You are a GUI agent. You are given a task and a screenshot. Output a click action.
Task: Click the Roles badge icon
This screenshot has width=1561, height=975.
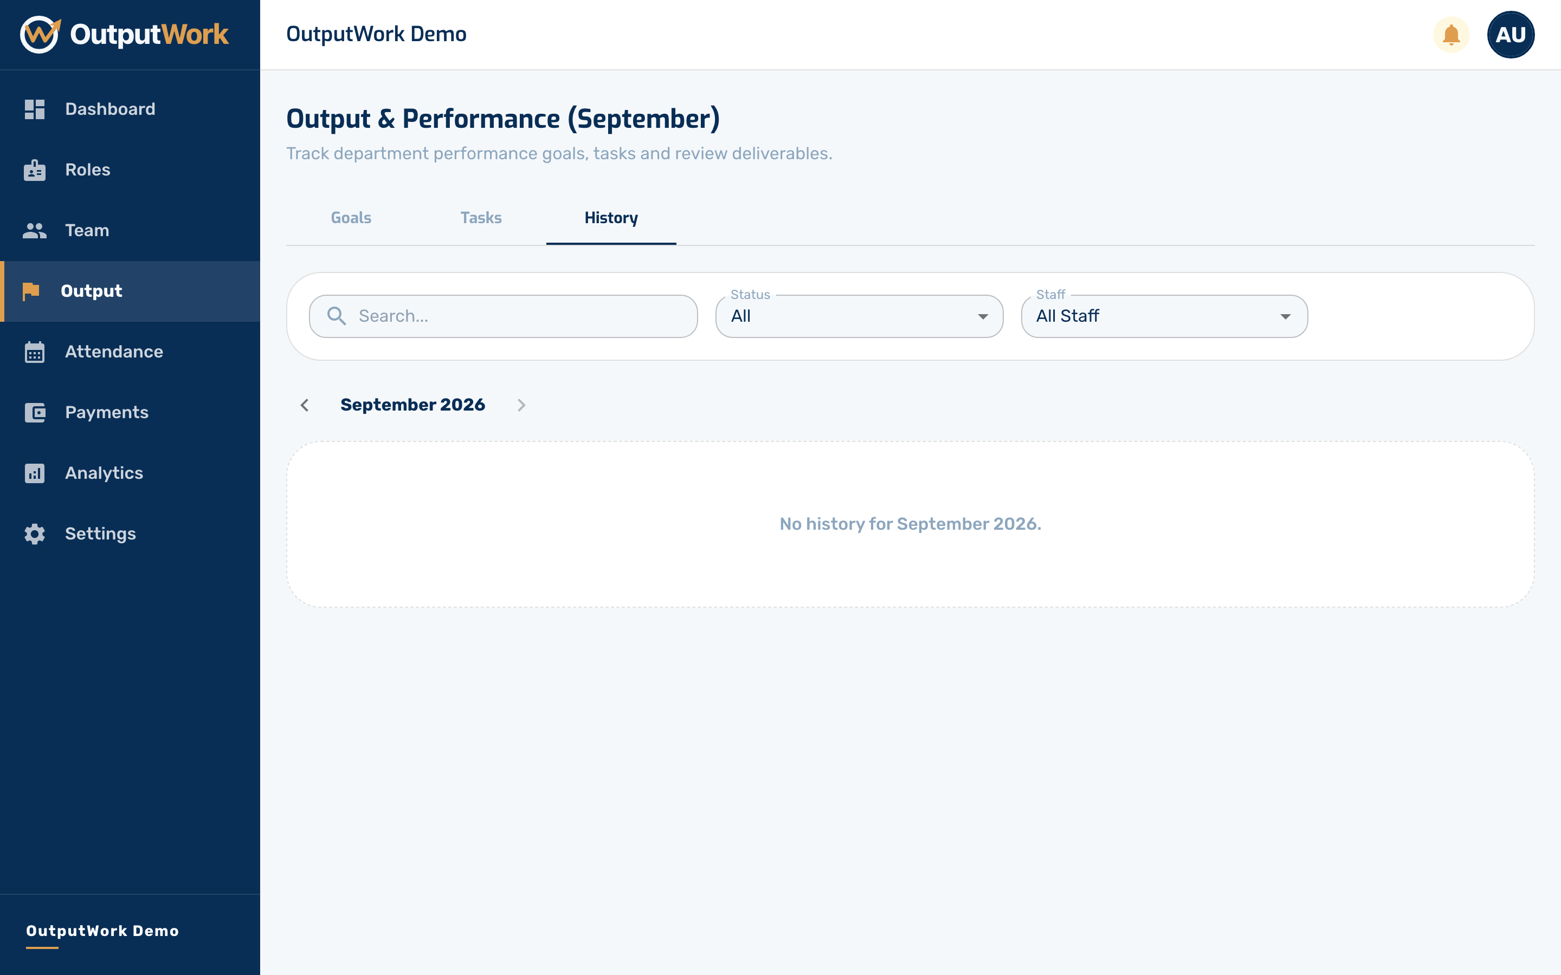click(x=35, y=170)
